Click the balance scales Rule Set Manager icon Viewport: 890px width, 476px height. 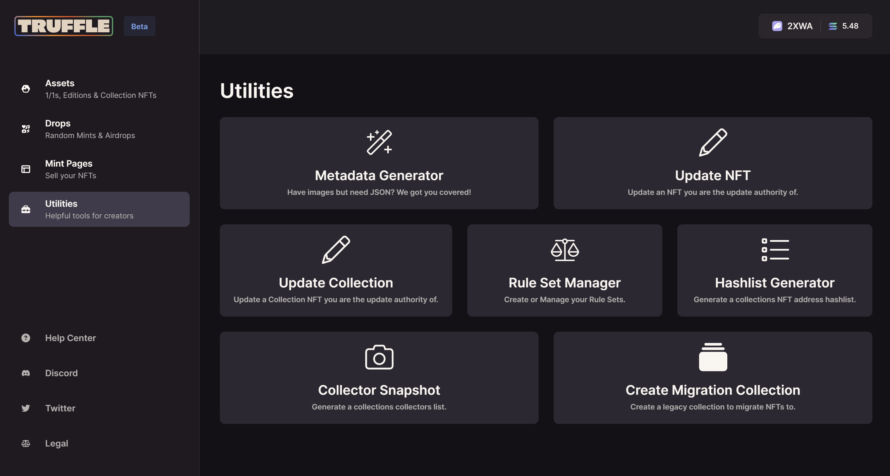(565, 249)
